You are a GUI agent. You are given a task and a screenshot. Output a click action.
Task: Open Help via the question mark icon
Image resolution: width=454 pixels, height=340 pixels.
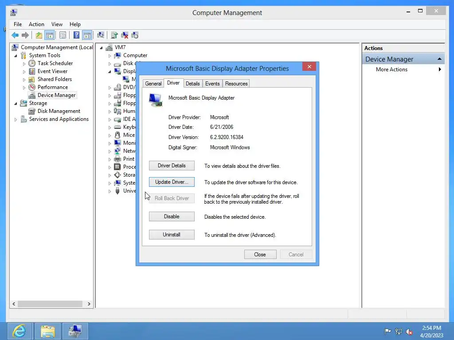point(76,35)
